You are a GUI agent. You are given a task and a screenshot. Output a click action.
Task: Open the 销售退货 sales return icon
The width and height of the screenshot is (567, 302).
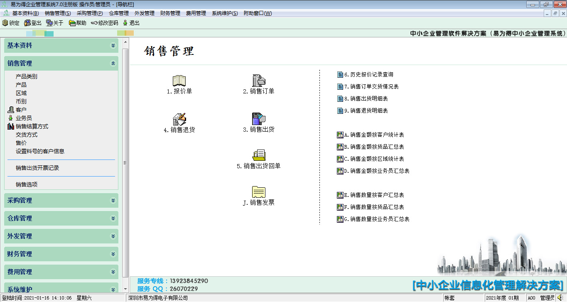click(x=179, y=119)
